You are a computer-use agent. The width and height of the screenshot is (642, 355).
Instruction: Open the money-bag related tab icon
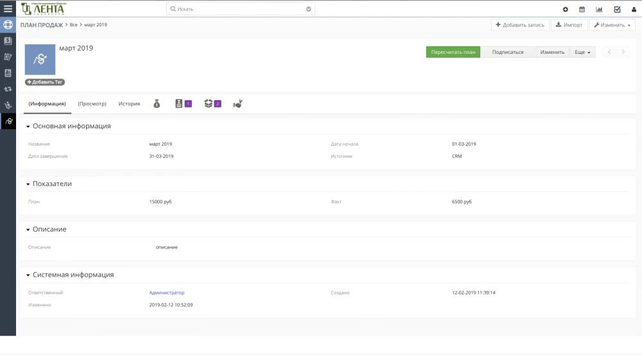[x=157, y=104]
